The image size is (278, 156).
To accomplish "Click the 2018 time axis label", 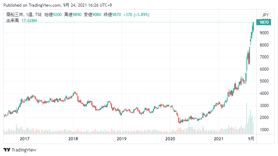I will coord(73,139).
